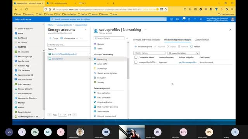Reload the browser page

tap(26, 9)
